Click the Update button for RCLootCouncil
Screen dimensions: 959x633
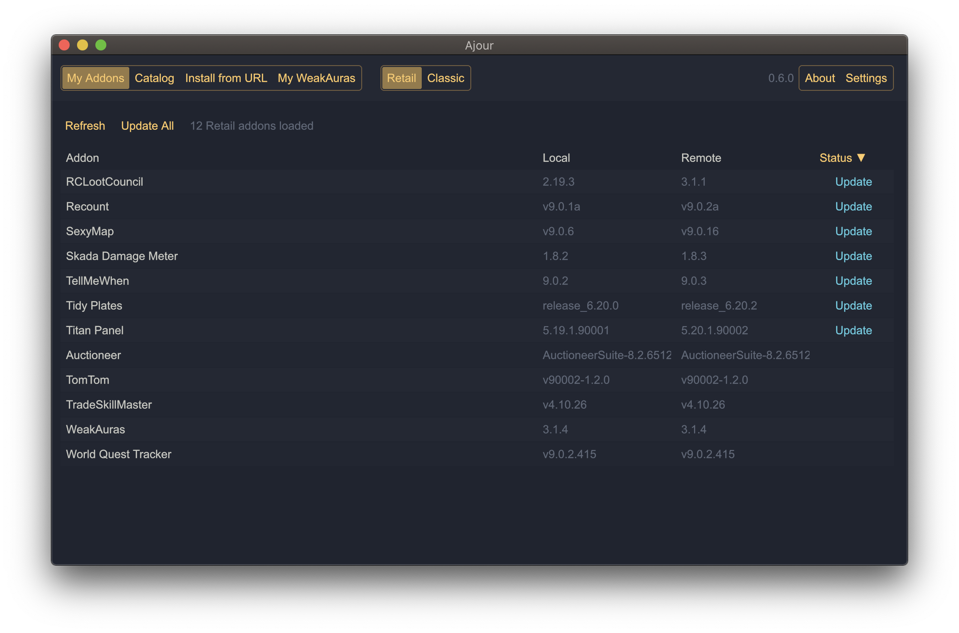tap(853, 182)
